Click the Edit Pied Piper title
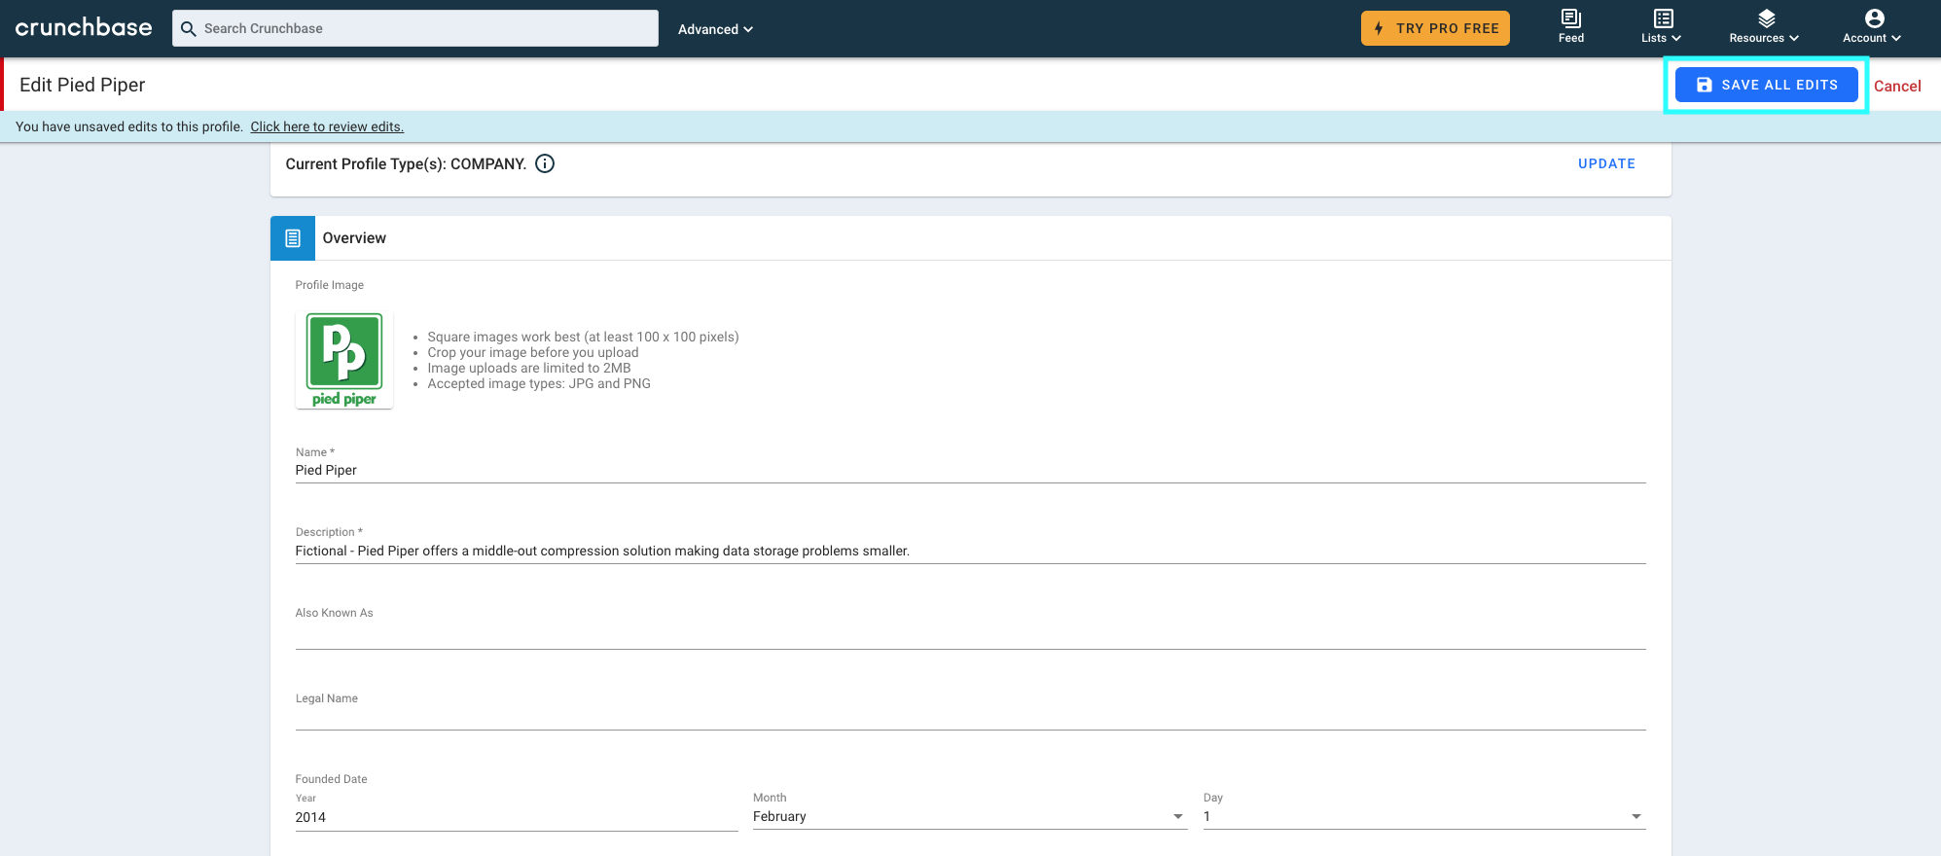The image size is (1941, 856). (x=82, y=85)
